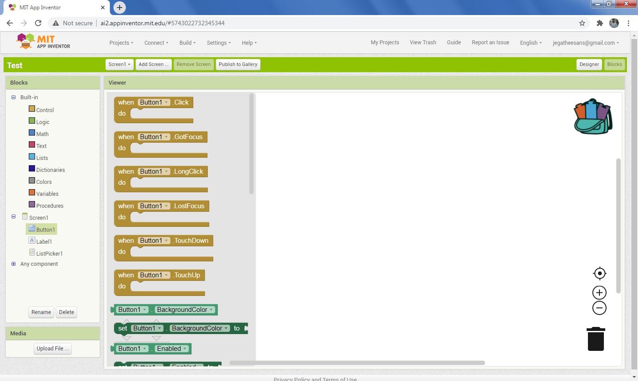Screen dimensions: 638x381
Task: Open the backpack to view saved blocks
Action: 592,116
